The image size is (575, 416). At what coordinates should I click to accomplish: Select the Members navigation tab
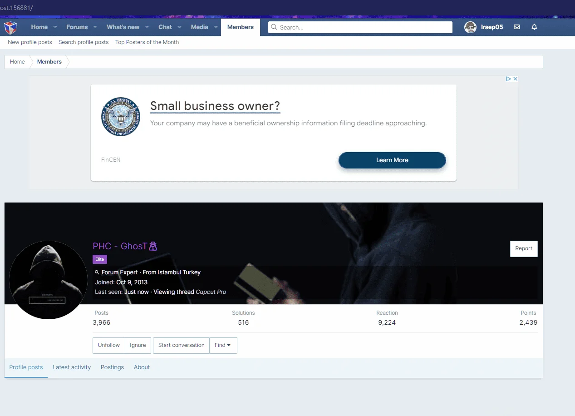[241, 27]
